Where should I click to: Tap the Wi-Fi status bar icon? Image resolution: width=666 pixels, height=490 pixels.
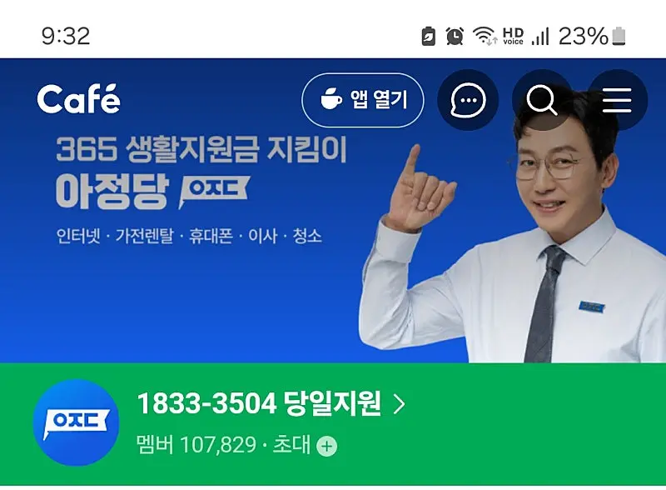click(485, 36)
